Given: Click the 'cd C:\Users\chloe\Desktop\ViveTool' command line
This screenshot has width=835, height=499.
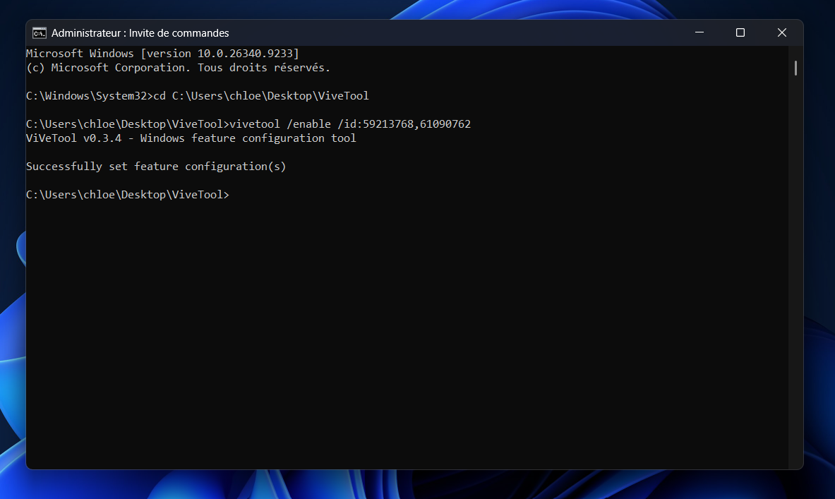Looking at the screenshot, I should [x=197, y=96].
